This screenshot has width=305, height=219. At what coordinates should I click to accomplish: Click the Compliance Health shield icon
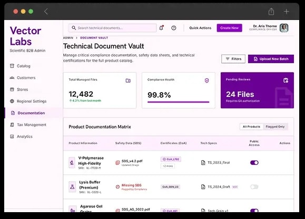(x=207, y=81)
